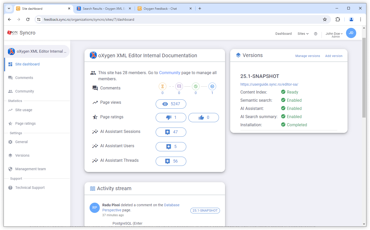Viewport: 370px width, 230px height.
Task: Open the Chrome three-dot menu
Action: [361, 19]
